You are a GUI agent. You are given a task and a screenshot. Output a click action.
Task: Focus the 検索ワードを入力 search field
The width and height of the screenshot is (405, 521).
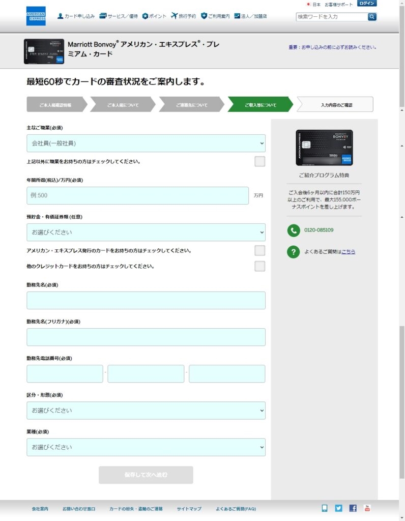point(332,17)
